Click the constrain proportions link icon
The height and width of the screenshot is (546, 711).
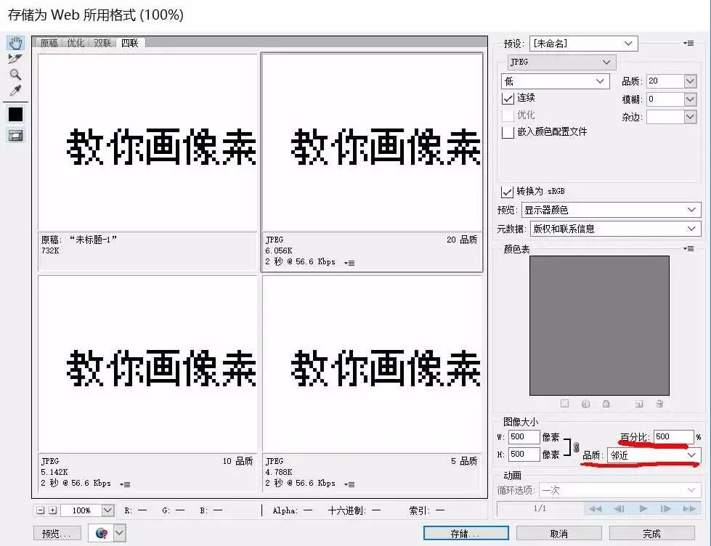576,447
